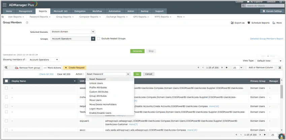Switch to the Management tab
Screen dimensions: 286x140
(x=26, y=11)
